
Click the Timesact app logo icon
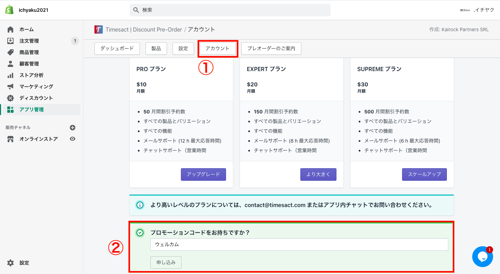[99, 29]
